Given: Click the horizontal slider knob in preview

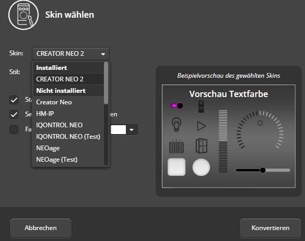Looking at the screenshot, I should pyautogui.click(x=263, y=170).
